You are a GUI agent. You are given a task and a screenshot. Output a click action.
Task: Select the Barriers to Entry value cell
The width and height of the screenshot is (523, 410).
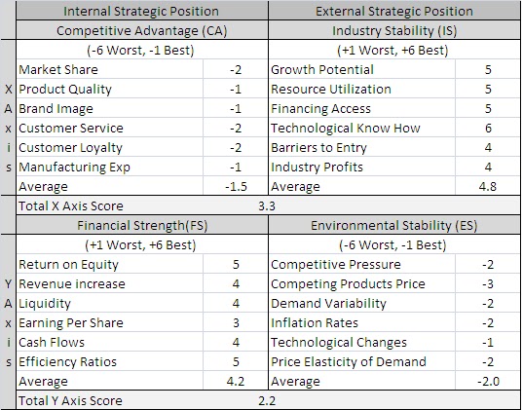click(x=488, y=147)
